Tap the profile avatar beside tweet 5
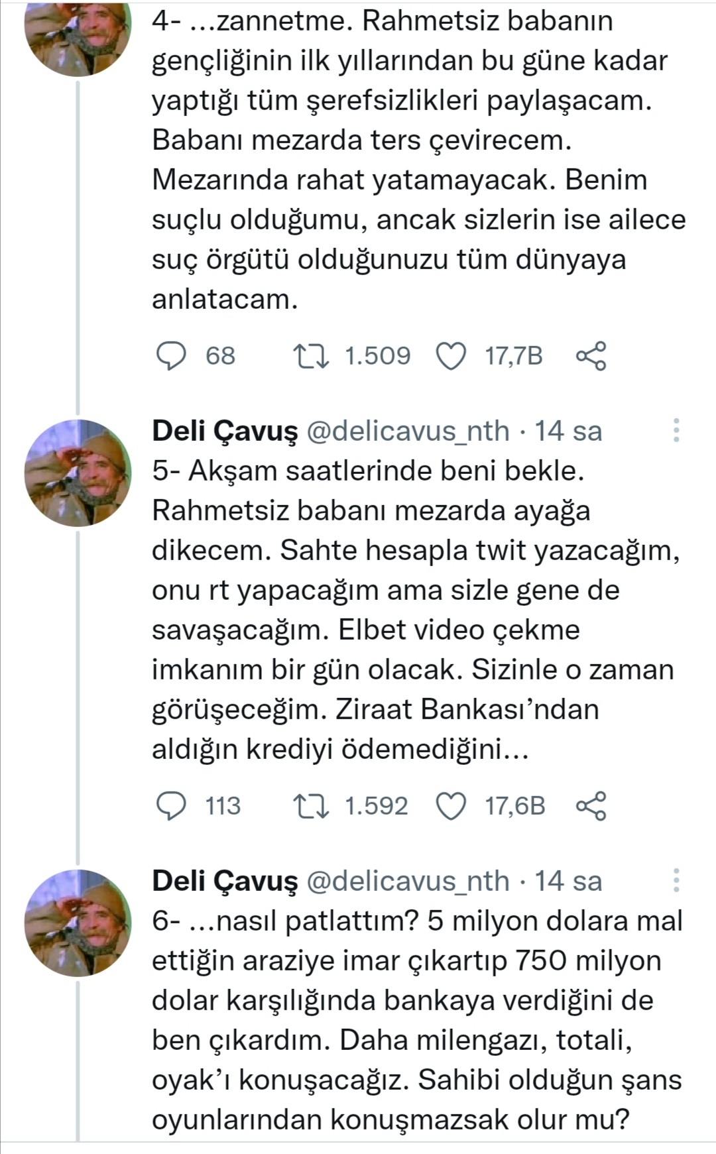 [x=78, y=473]
